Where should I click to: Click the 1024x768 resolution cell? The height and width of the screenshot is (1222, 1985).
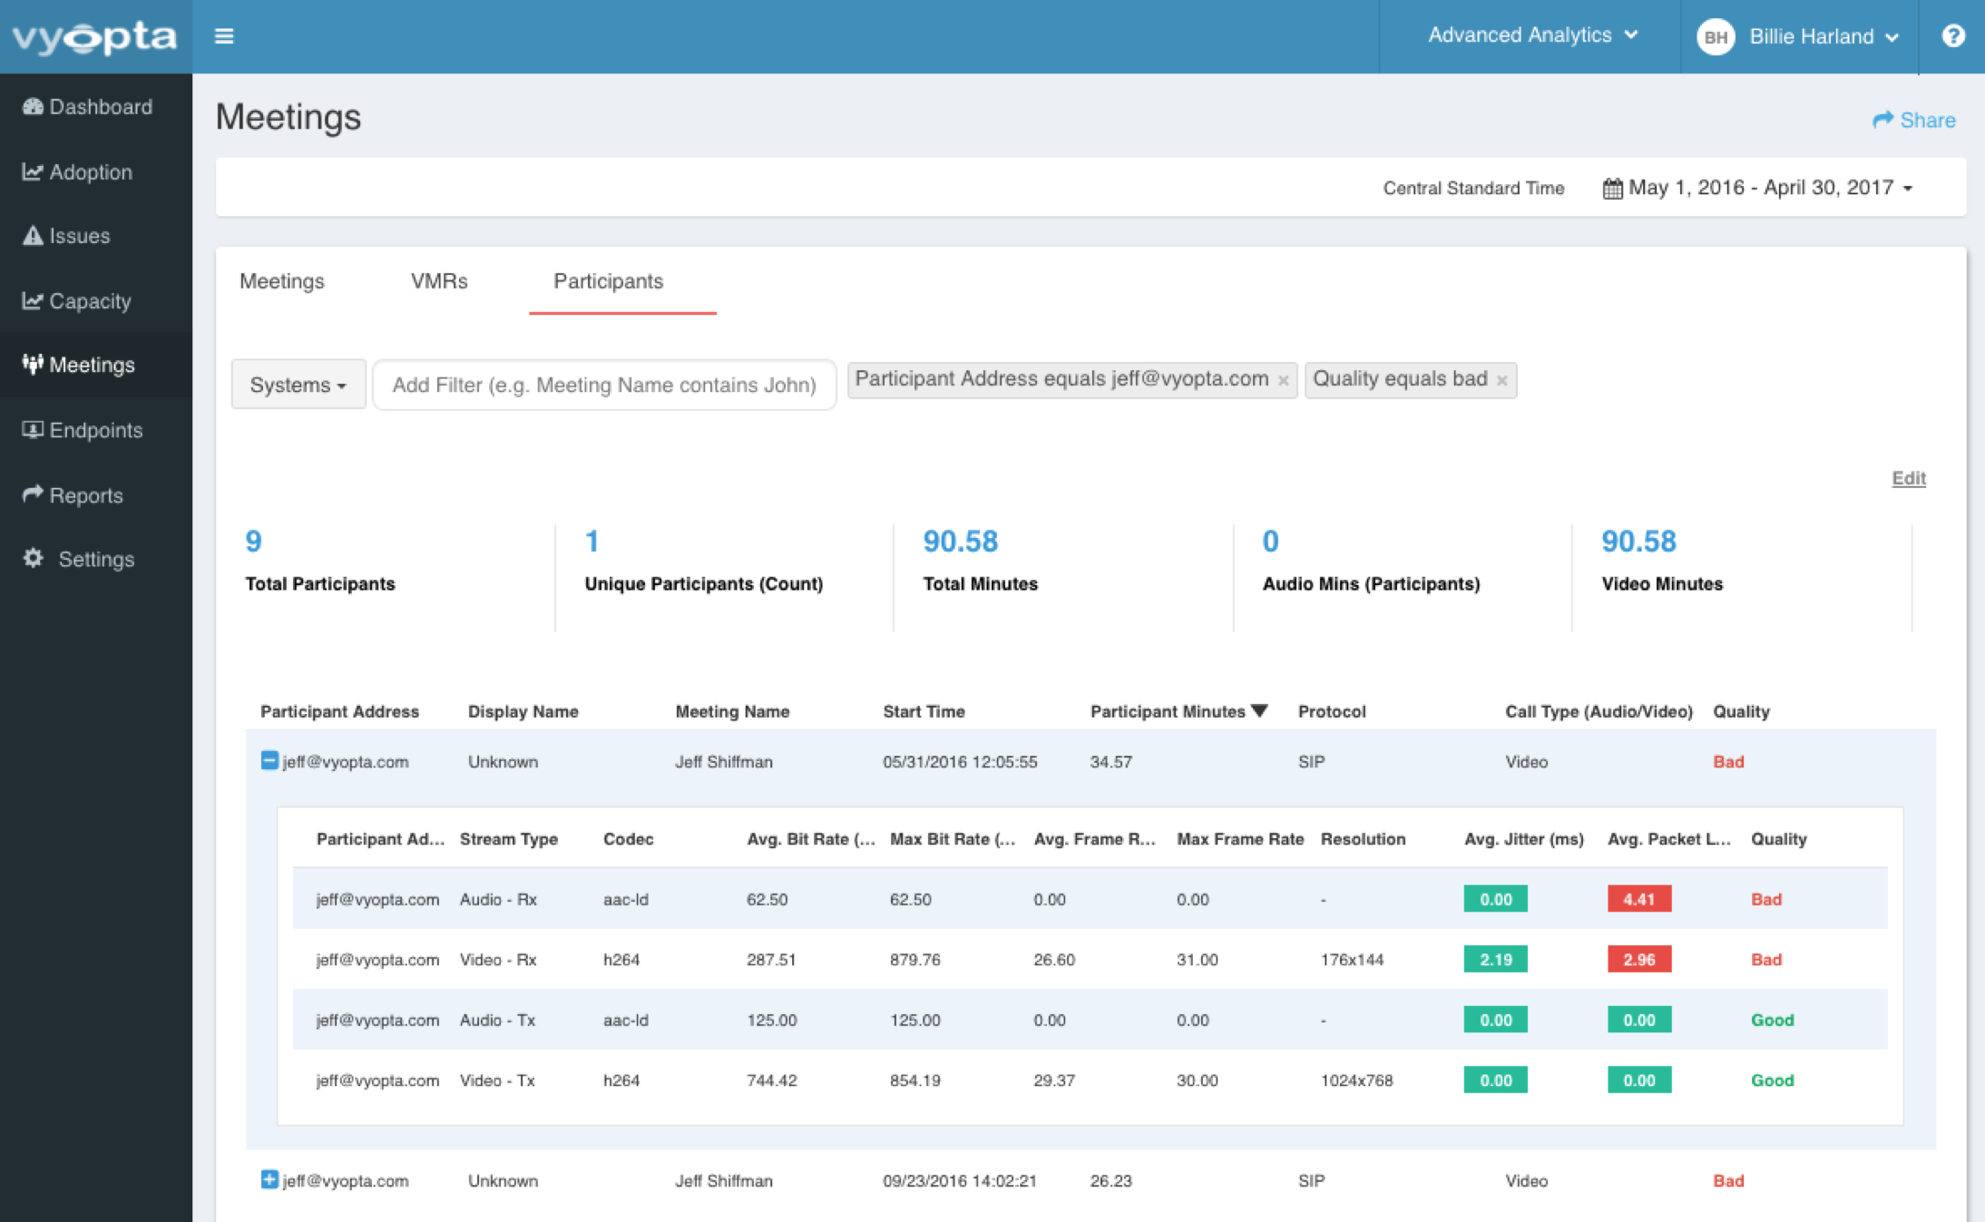[1356, 1080]
